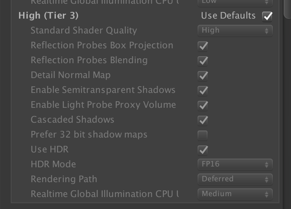Screen dimensions: 291x209
Task: Enable Prefer 32 bit shadow maps
Action: (x=203, y=135)
